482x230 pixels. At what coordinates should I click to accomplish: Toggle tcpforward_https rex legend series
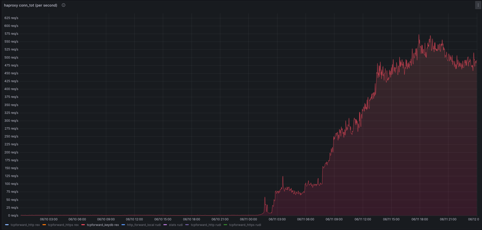click(x=63, y=225)
